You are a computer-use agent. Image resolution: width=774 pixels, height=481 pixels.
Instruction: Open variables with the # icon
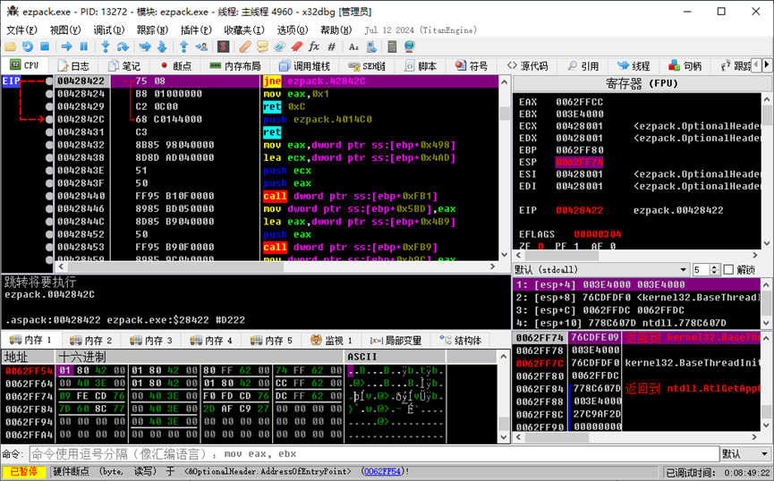(332, 46)
